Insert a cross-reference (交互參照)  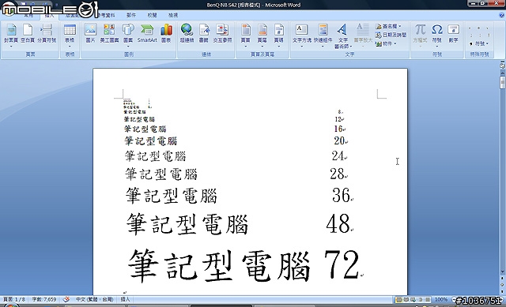click(222, 34)
